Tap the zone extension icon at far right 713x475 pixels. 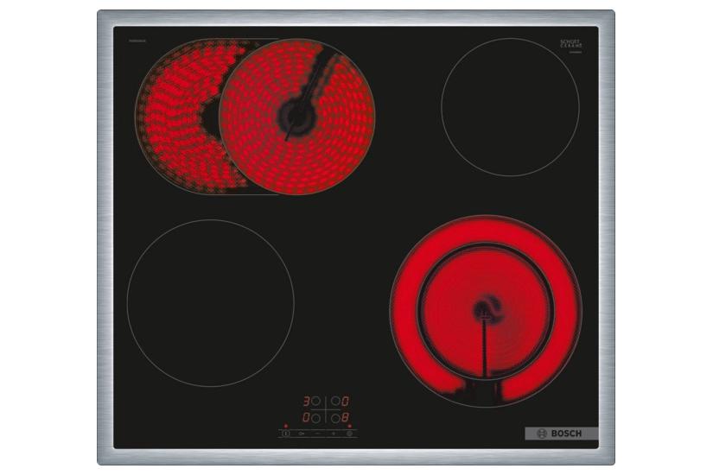click(350, 434)
